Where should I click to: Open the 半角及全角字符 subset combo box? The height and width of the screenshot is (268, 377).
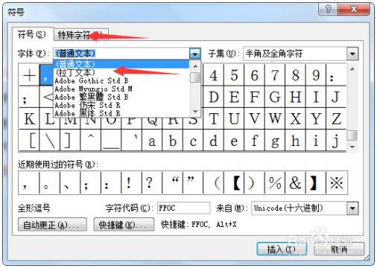click(300, 54)
